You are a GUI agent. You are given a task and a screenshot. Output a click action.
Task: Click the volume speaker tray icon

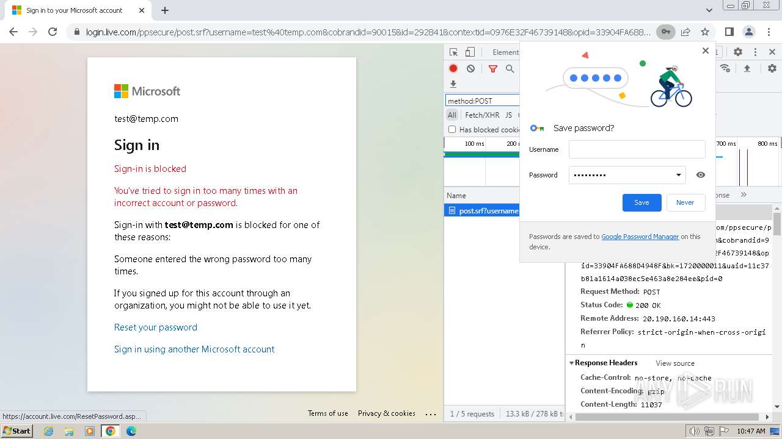tap(694, 431)
